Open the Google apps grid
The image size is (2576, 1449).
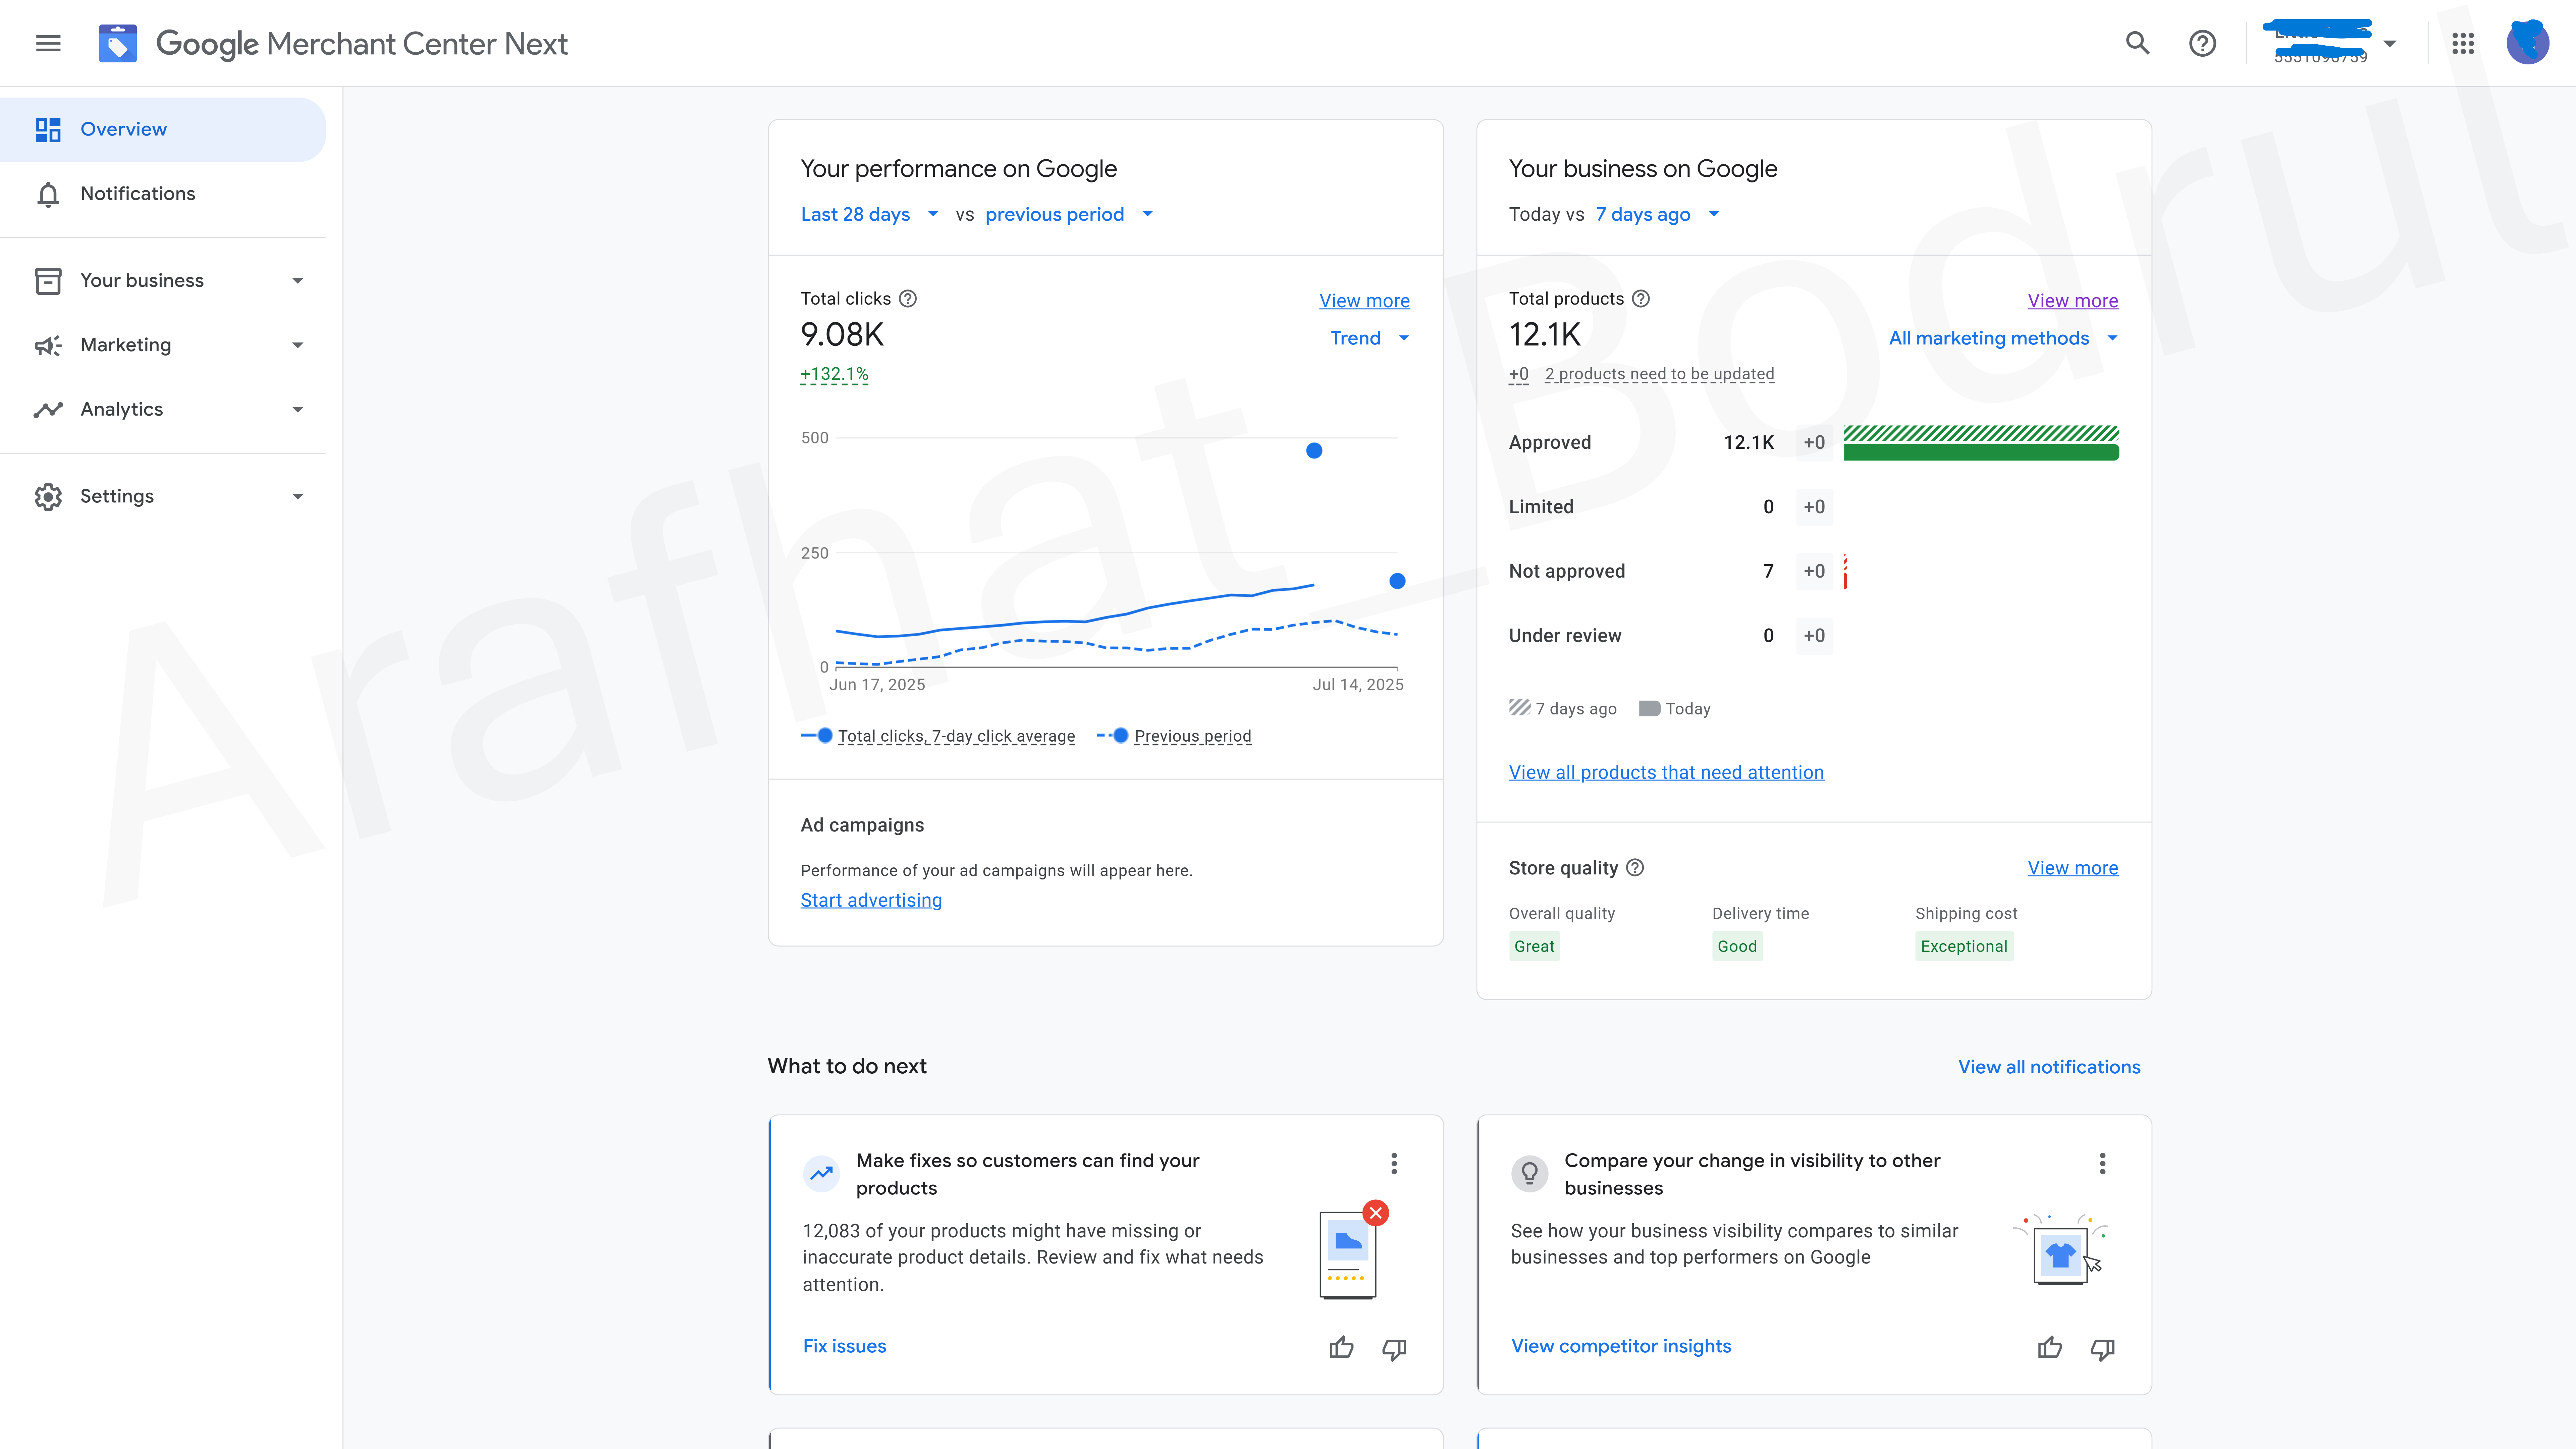2463,43
